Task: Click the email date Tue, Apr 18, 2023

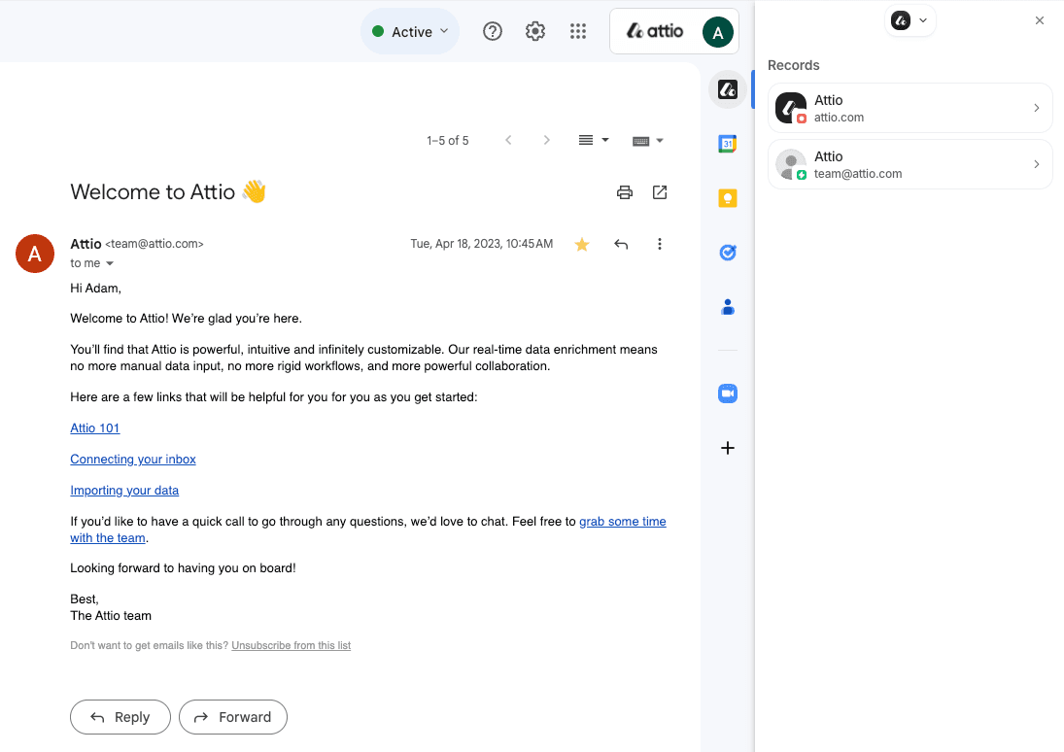Action: pos(482,244)
